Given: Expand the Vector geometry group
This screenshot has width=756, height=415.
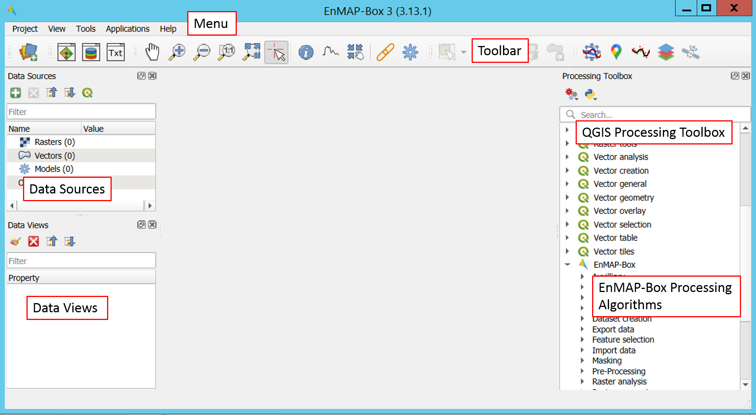Looking at the screenshot, I should pos(567,197).
